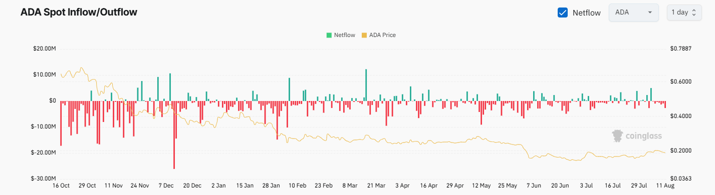Click the 2 Jan date label

click(x=218, y=185)
